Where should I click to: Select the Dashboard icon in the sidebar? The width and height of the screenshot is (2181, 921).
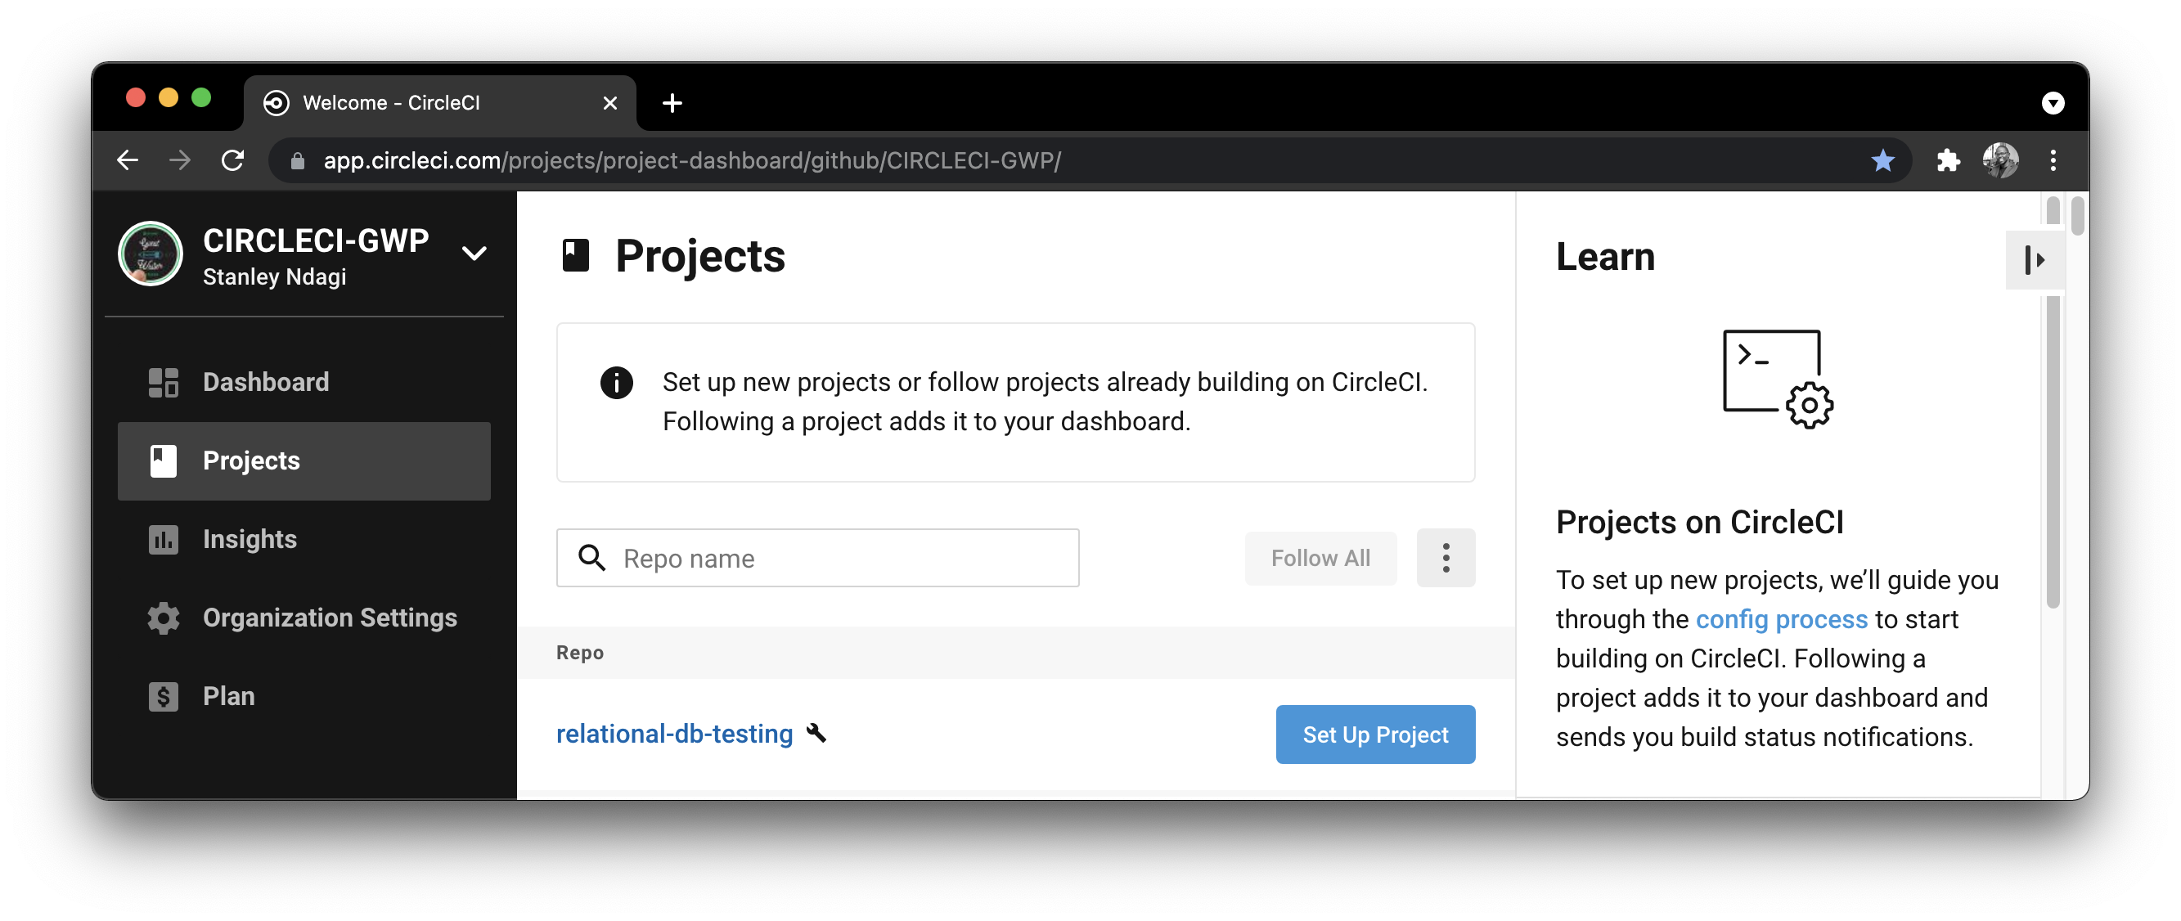163,382
